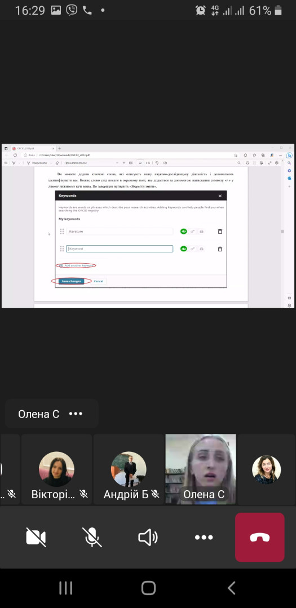The height and width of the screenshot is (608, 296).
Task: Open the more call options menu
Action: click(x=204, y=537)
